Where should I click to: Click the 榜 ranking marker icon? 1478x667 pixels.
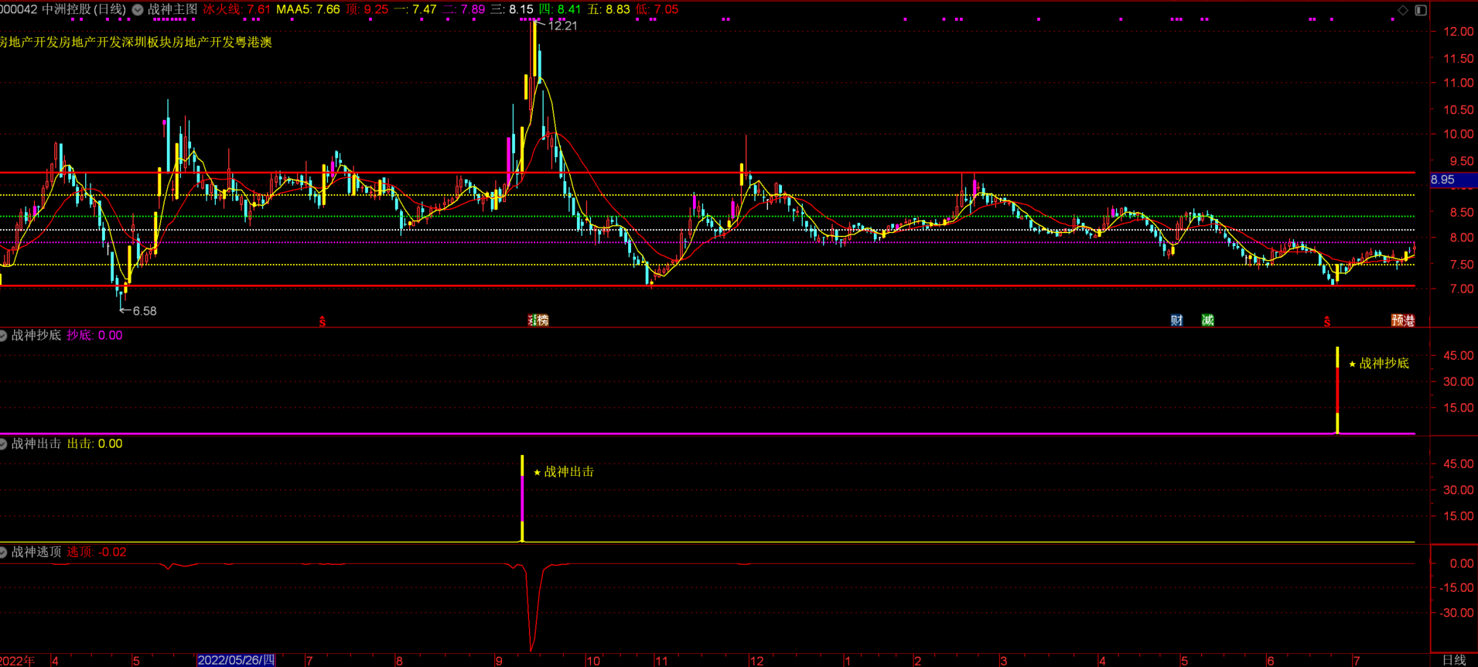click(x=542, y=320)
